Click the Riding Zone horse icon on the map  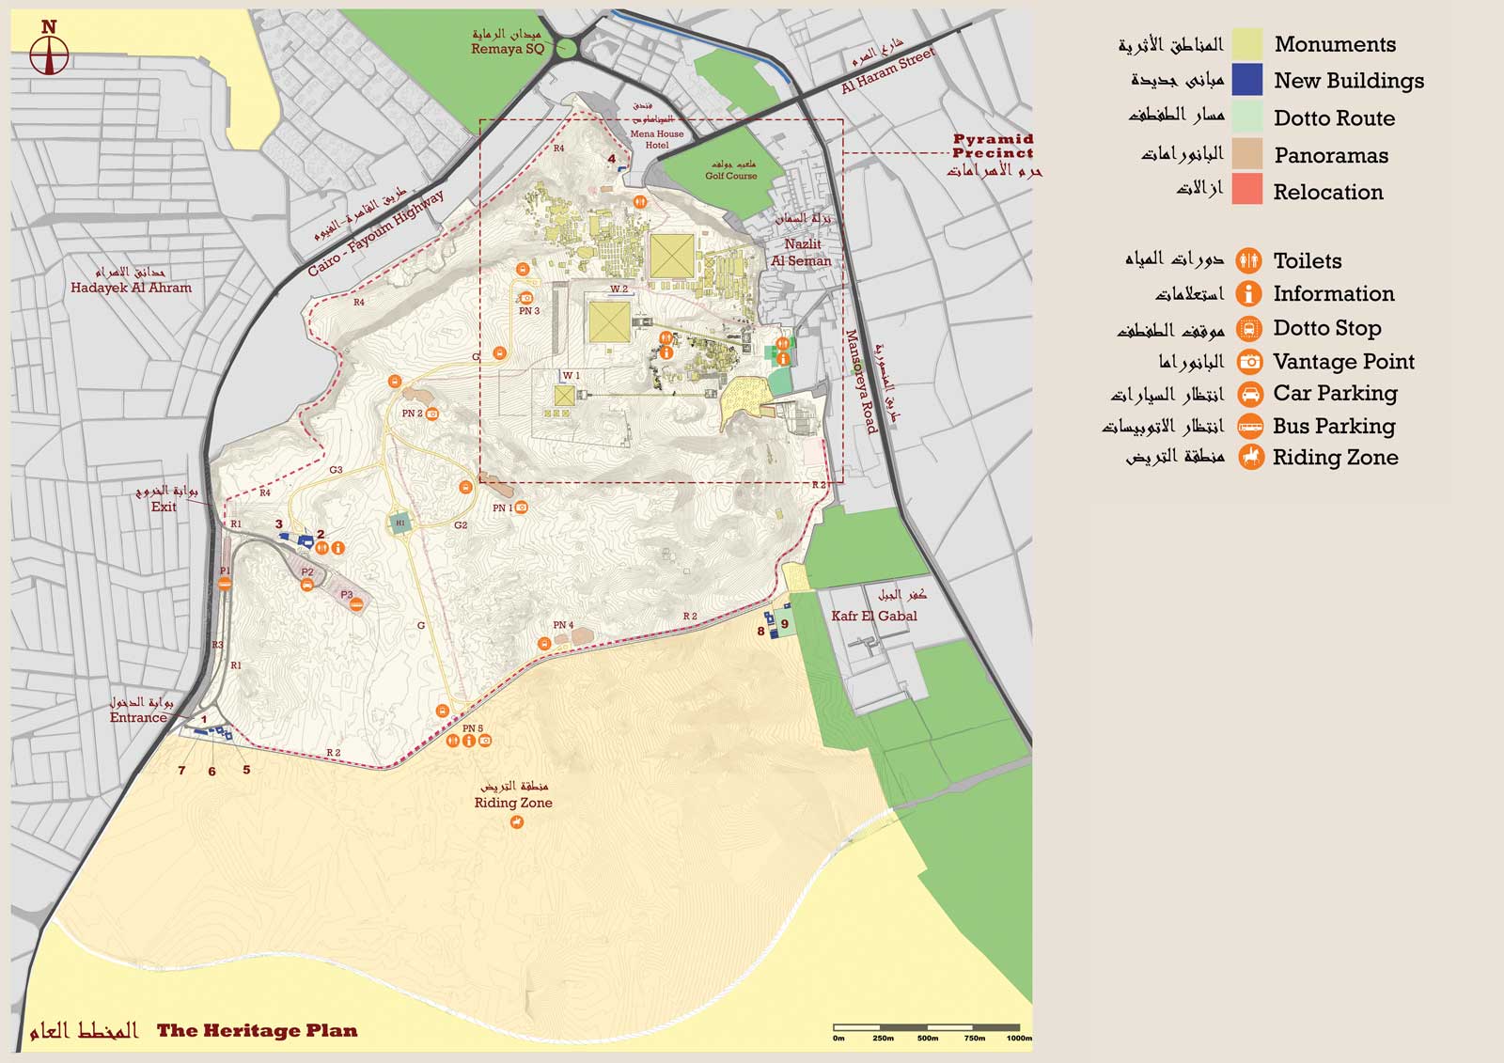[517, 821]
